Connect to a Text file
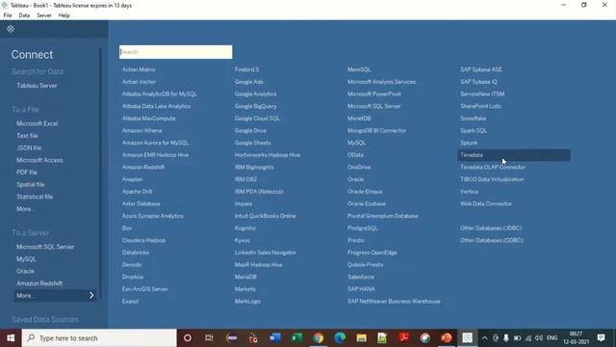The image size is (616, 347). point(27,136)
